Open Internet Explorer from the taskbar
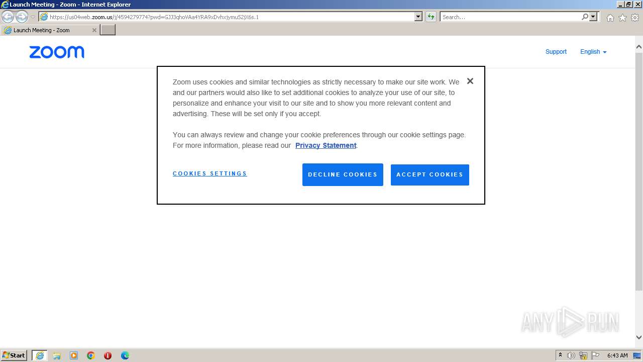This screenshot has width=643, height=362. pos(40,355)
